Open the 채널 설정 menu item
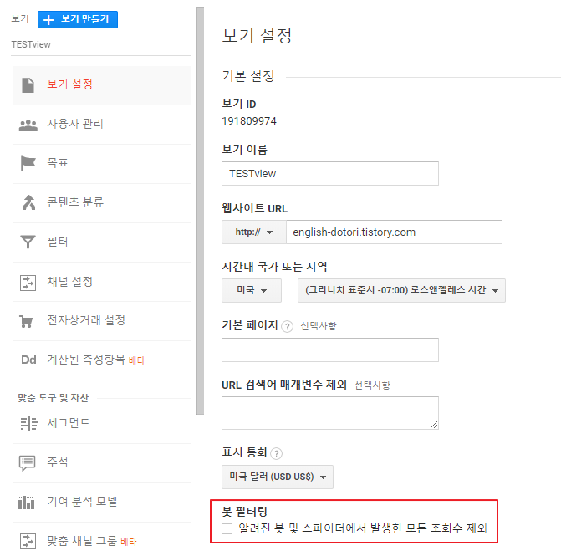This screenshot has width=561, height=551. pos(102,282)
